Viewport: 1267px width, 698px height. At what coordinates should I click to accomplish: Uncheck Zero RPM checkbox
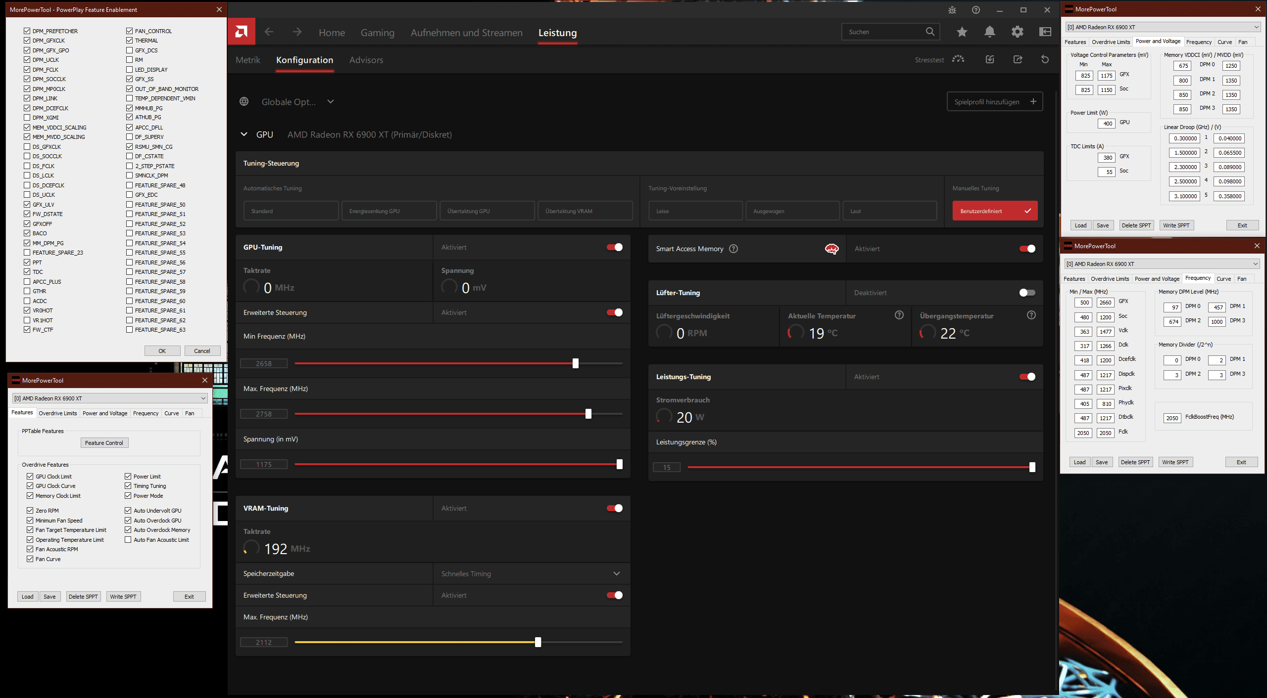[x=30, y=510]
